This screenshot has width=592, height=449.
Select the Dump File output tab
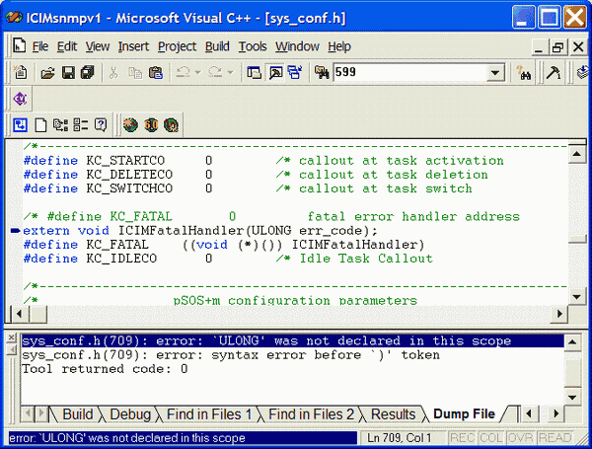point(464,414)
